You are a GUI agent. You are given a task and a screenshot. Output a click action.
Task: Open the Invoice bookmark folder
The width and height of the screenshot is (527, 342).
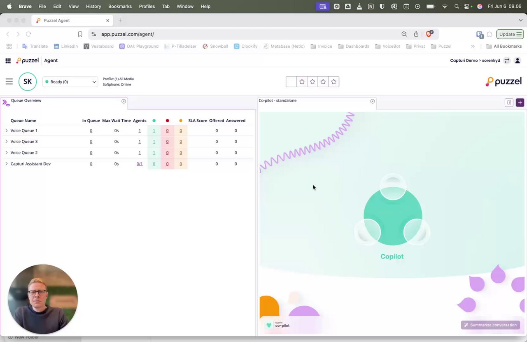[x=321, y=46]
